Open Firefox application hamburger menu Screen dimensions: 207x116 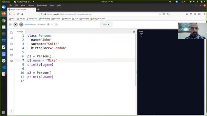click(204, 14)
